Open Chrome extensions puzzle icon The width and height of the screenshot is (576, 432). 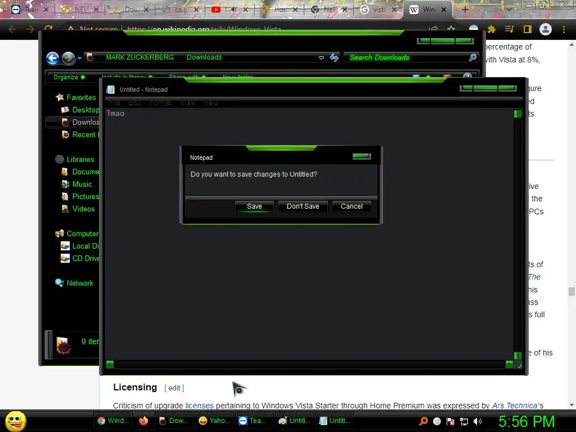491,29
